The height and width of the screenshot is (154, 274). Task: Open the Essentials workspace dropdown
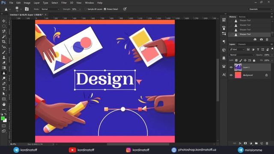pos(260,9)
